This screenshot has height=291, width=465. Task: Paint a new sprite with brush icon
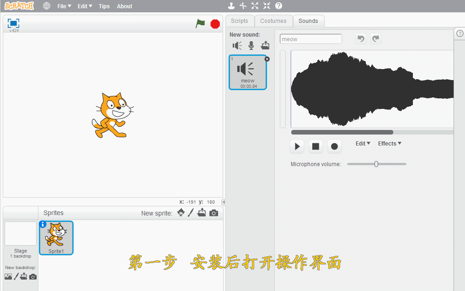point(191,213)
